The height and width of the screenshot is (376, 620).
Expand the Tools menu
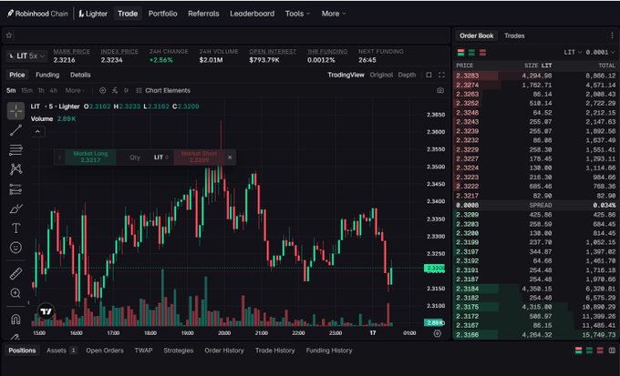tap(298, 14)
